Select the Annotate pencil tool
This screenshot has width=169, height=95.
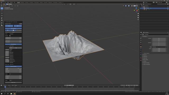click(x=2, y=23)
